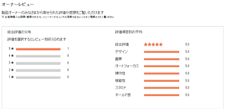
Task: Click the ホールド感 rating bar
Action: tap(161, 95)
